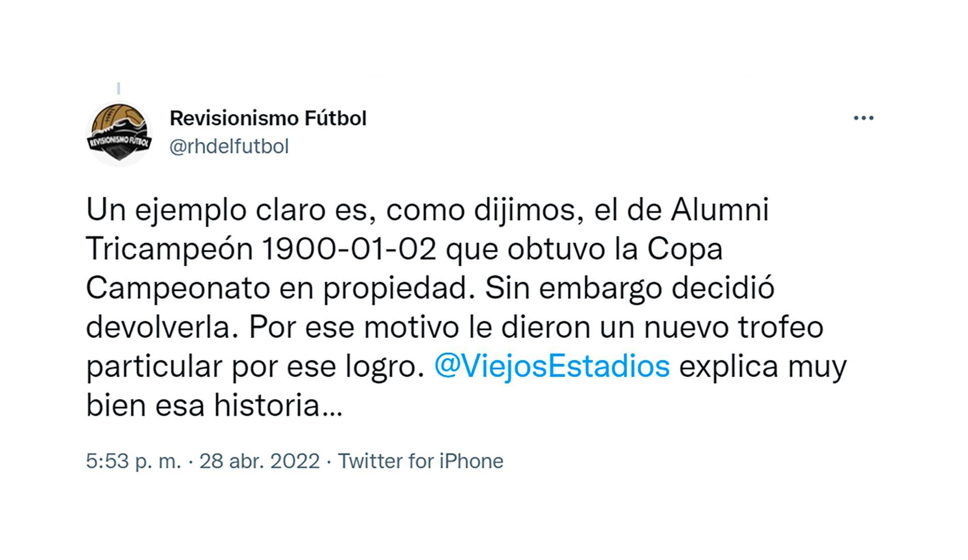
Task: Click the thread connector line above the avatar
Action: (x=118, y=89)
